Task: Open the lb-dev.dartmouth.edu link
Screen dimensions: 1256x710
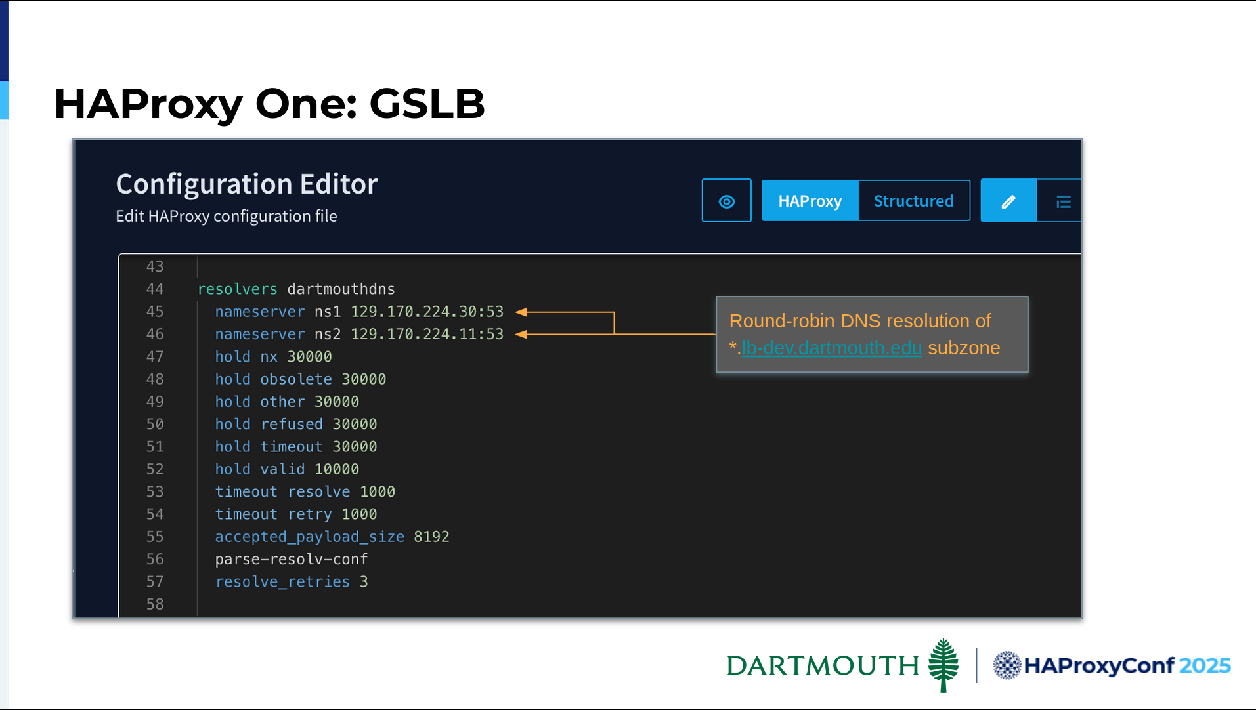Action: point(831,348)
